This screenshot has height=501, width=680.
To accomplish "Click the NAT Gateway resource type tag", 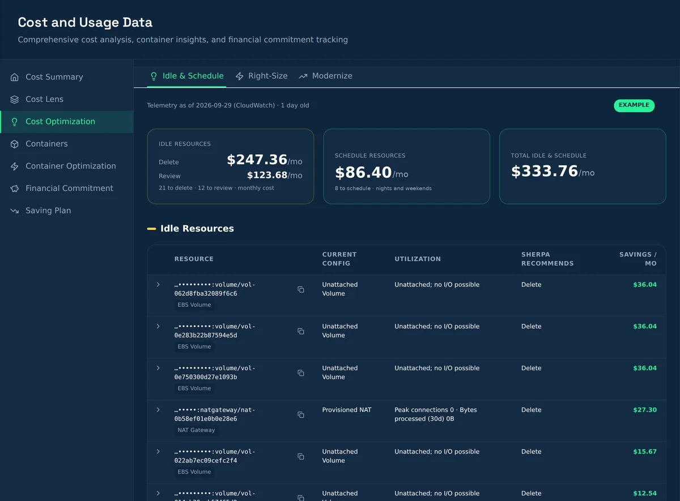I will tap(196, 430).
